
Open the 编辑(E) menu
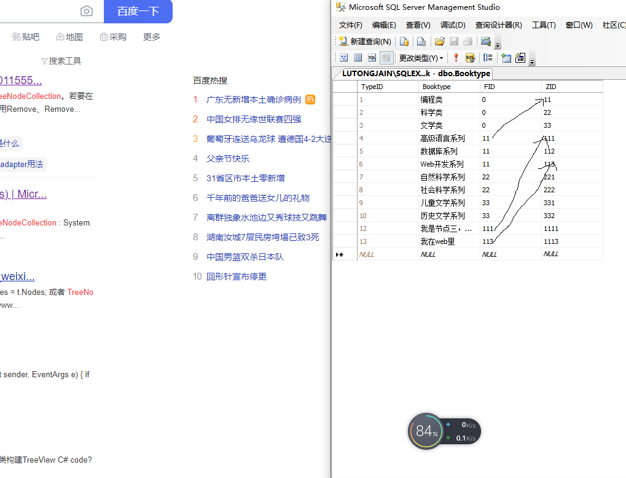384,25
